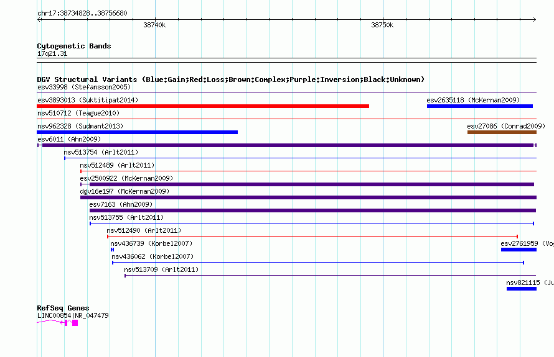Select the esv27086 brown complex variant bar

(502, 132)
